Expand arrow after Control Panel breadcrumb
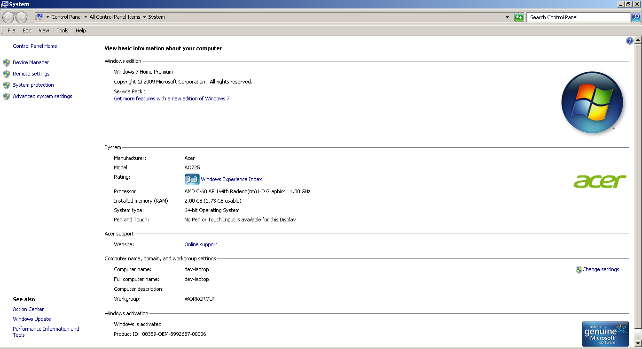642x349 pixels. [86, 17]
